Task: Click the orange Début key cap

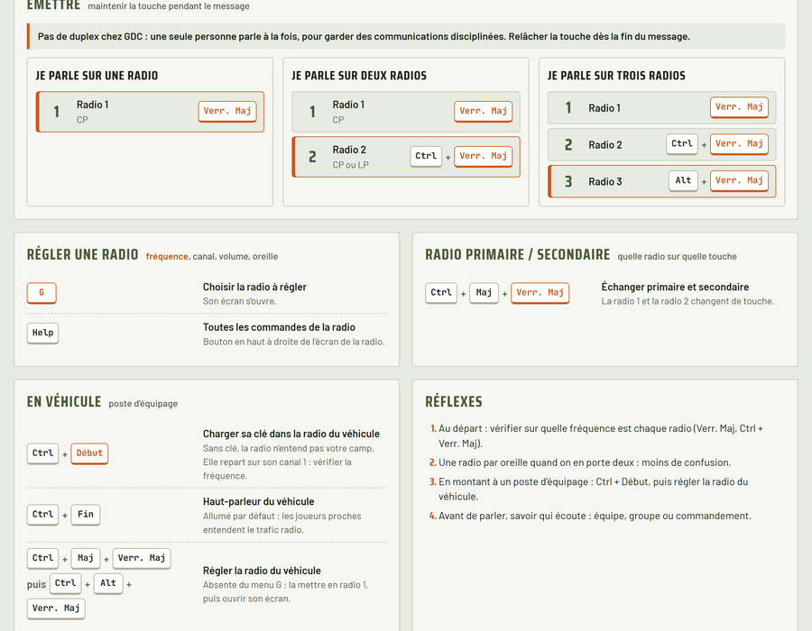Action: point(89,453)
